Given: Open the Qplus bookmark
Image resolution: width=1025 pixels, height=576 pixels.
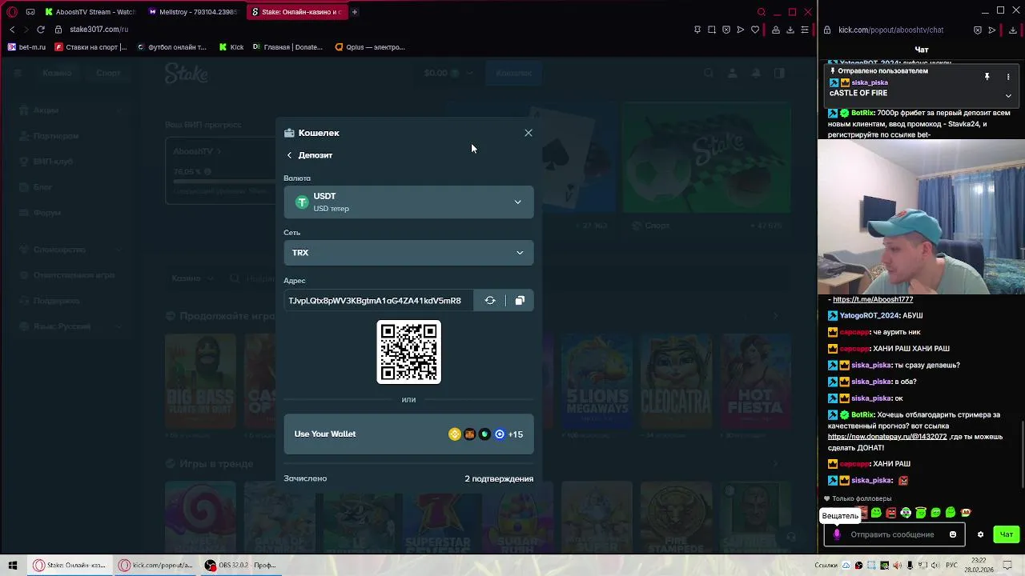Looking at the screenshot, I should [370, 47].
